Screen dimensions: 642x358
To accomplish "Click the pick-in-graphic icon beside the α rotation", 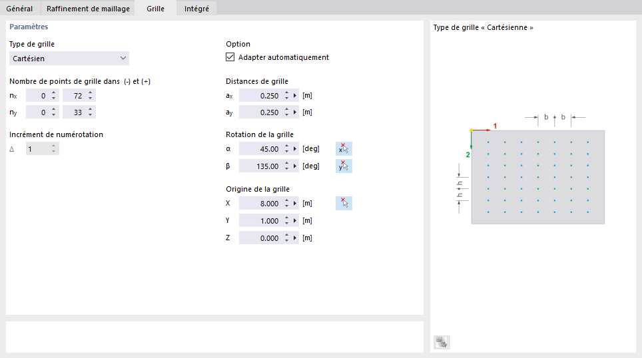I will click(x=344, y=149).
